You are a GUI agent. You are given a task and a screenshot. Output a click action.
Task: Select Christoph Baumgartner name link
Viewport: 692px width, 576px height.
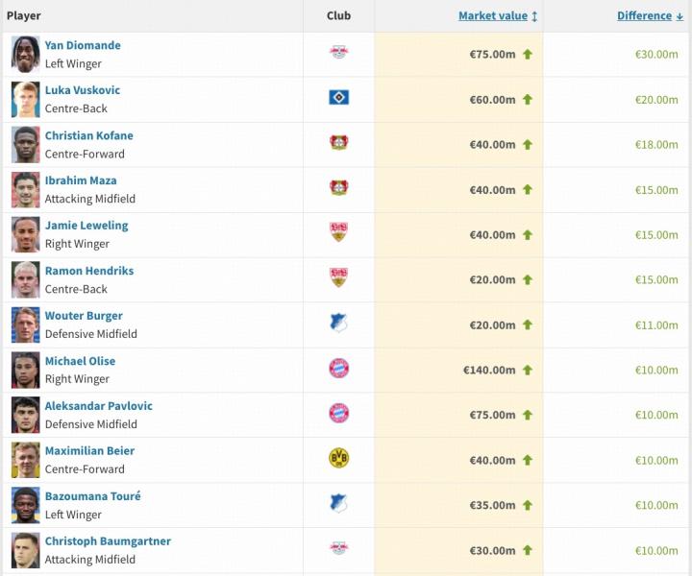click(x=108, y=541)
